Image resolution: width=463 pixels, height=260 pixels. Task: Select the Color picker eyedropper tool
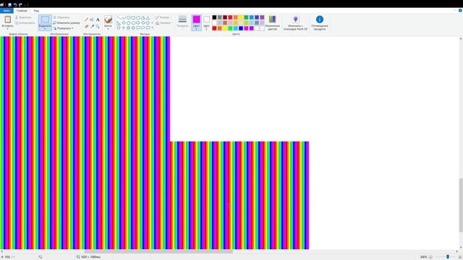pos(92,26)
